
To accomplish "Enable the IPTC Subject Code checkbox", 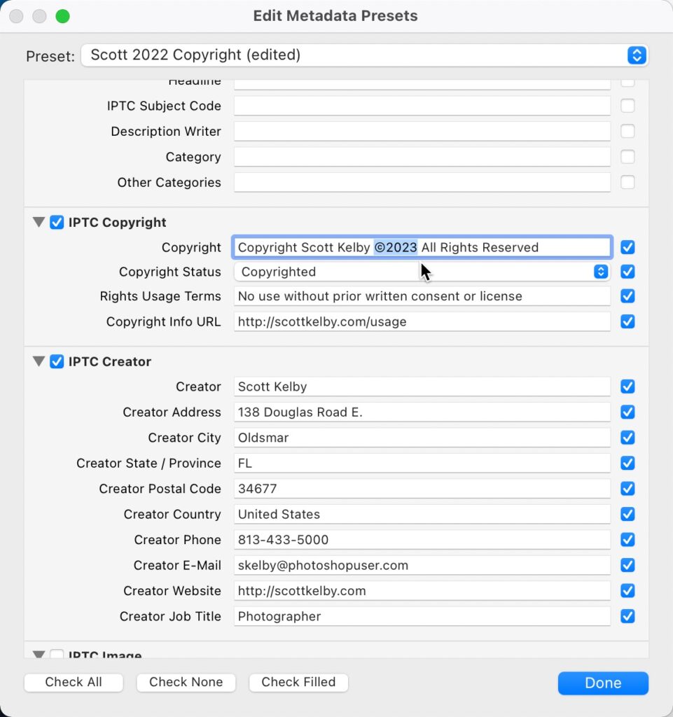I will tap(627, 106).
